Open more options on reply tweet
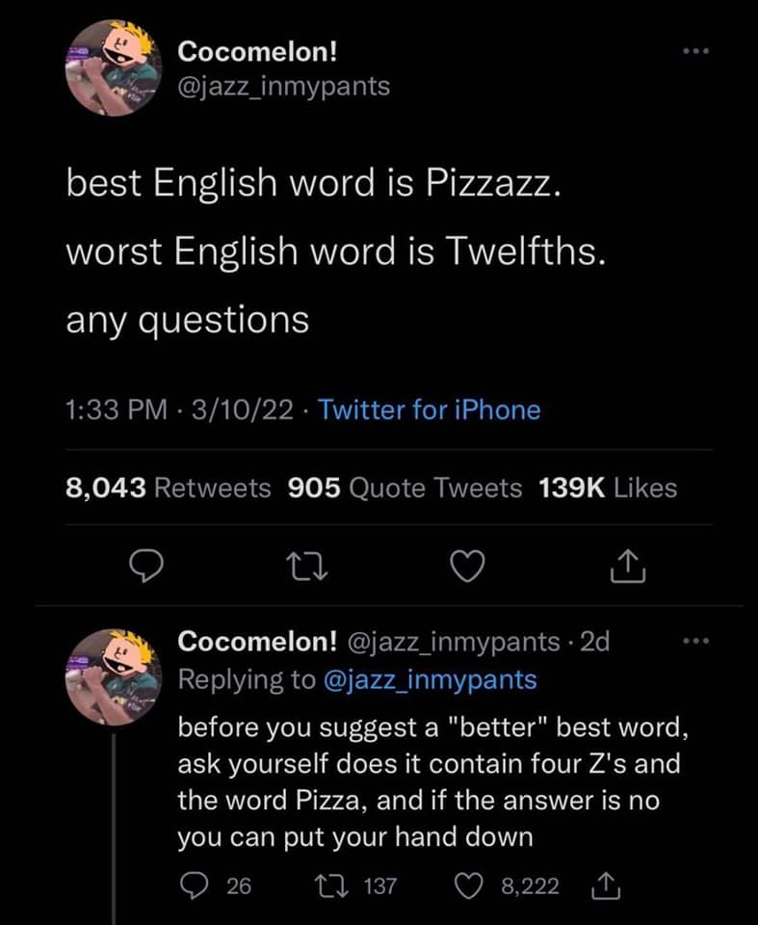The width and height of the screenshot is (758, 925). (693, 639)
